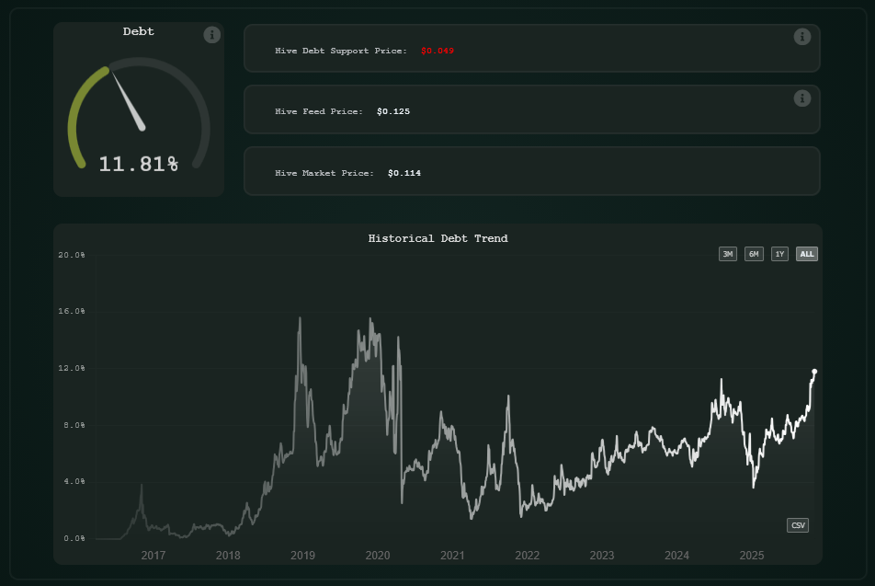
Task: Click the 2022 label on the time axis
Action: pos(527,556)
